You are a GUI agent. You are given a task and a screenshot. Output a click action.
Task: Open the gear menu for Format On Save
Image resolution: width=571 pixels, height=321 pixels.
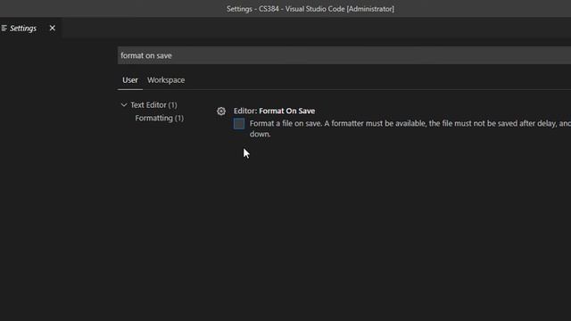[221, 111]
